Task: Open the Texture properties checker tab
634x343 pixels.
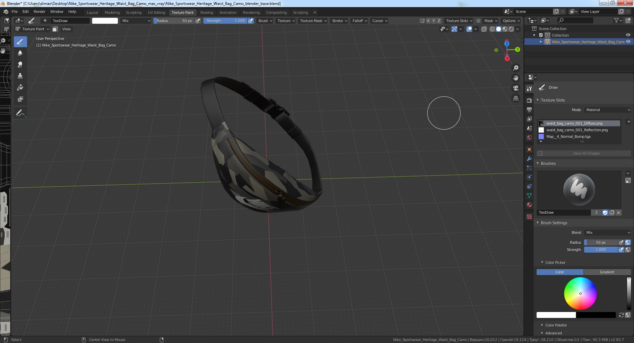Action: pyautogui.click(x=529, y=217)
